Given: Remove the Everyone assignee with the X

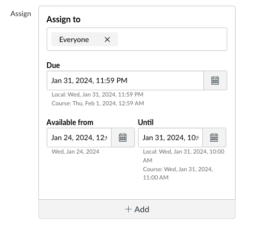Looking at the screenshot, I should pos(107,39).
